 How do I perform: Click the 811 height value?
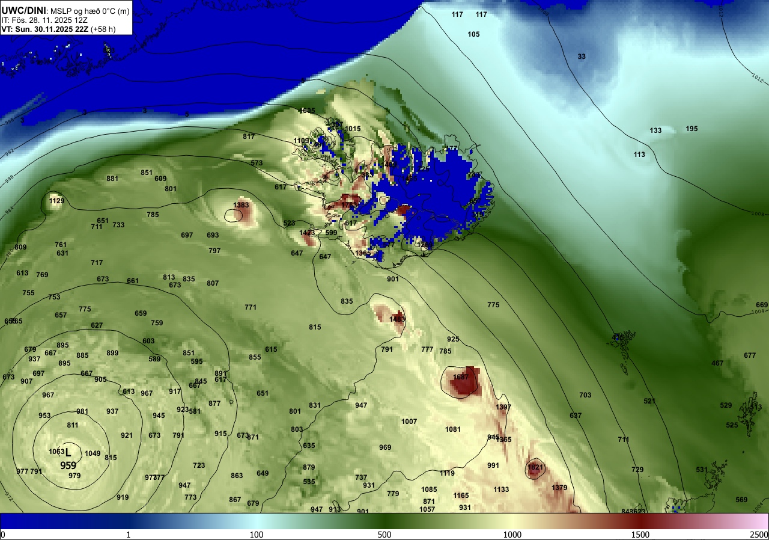(x=73, y=425)
